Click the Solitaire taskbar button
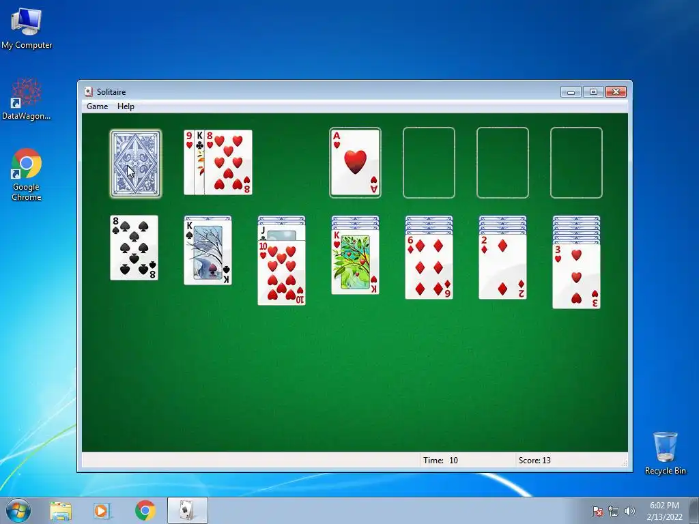Screen dimensions: 699x524 click(188, 510)
